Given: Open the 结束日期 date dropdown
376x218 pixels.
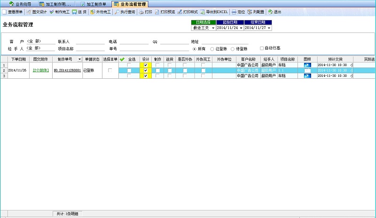Looking at the screenshot, I should [x=269, y=28].
